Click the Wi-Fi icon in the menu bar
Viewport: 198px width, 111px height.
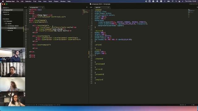coord(173,1)
